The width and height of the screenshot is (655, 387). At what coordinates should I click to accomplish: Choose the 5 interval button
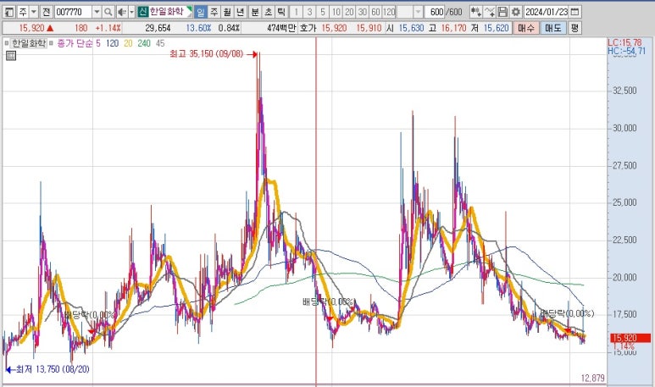tap(323, 12)
